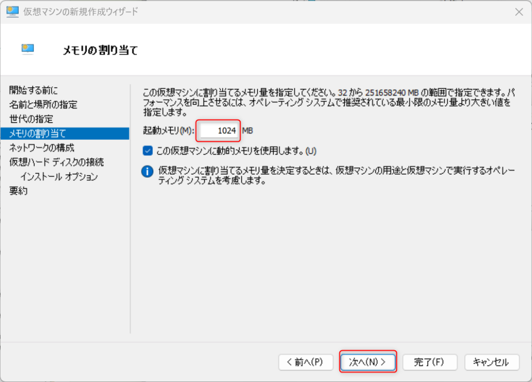The height and width of the screenshot is (382, 532).
Task: Go to the 要約 page
Action: [19, 191]
